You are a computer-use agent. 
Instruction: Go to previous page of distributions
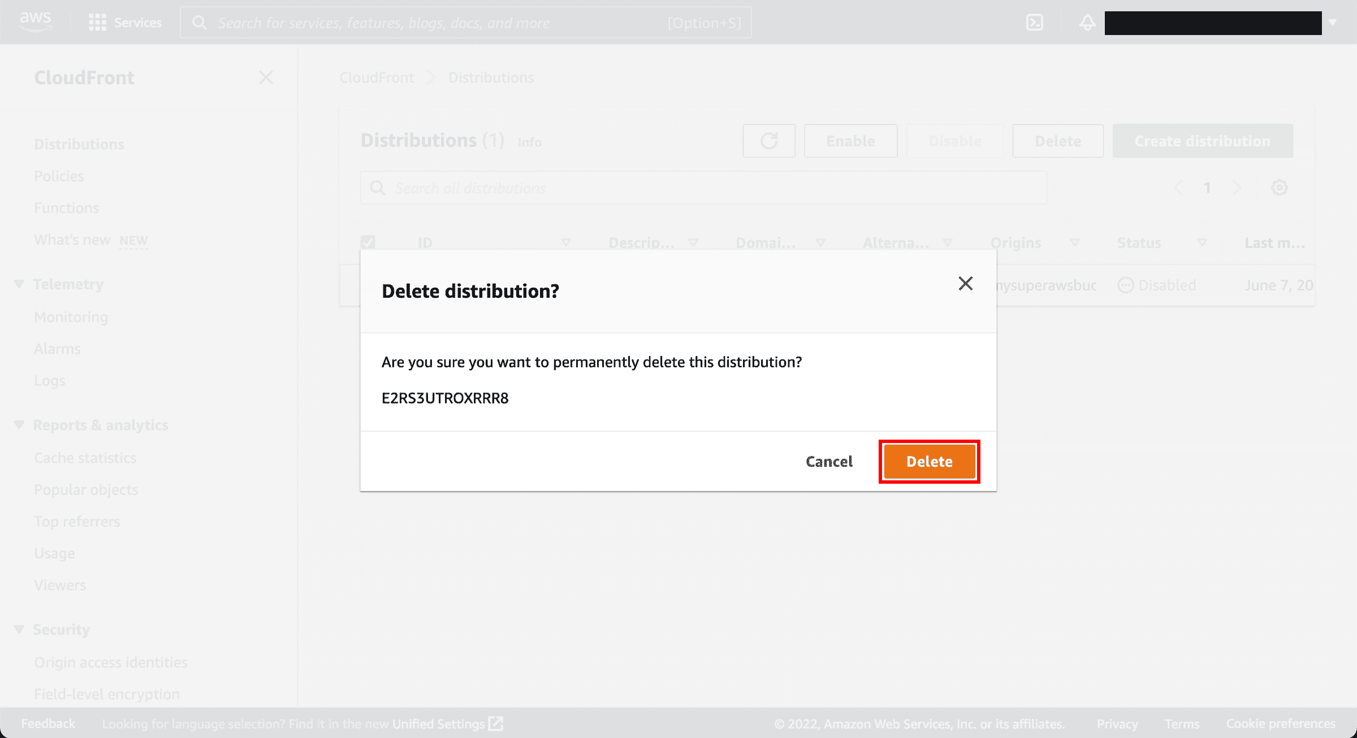pyautogui.click(x=1178, y=188)
